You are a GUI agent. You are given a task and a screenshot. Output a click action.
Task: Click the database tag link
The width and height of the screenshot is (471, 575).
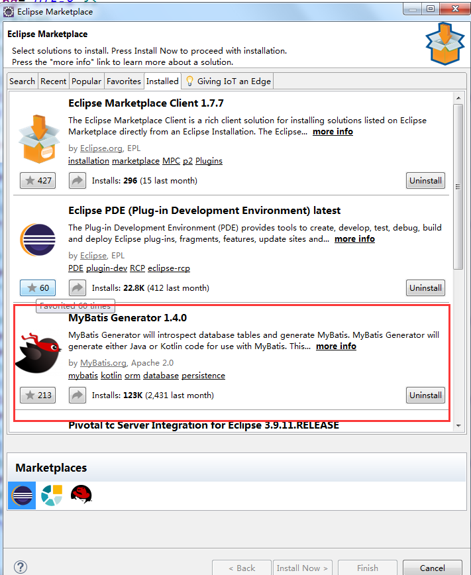pyautogui.click(x=161, y=376)
